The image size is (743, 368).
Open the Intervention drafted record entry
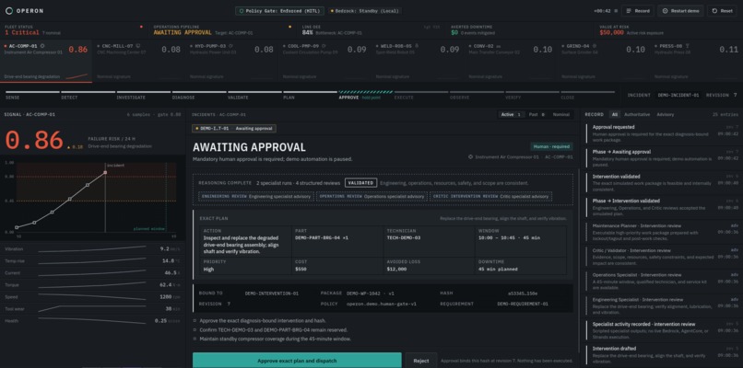coord(661,355)
